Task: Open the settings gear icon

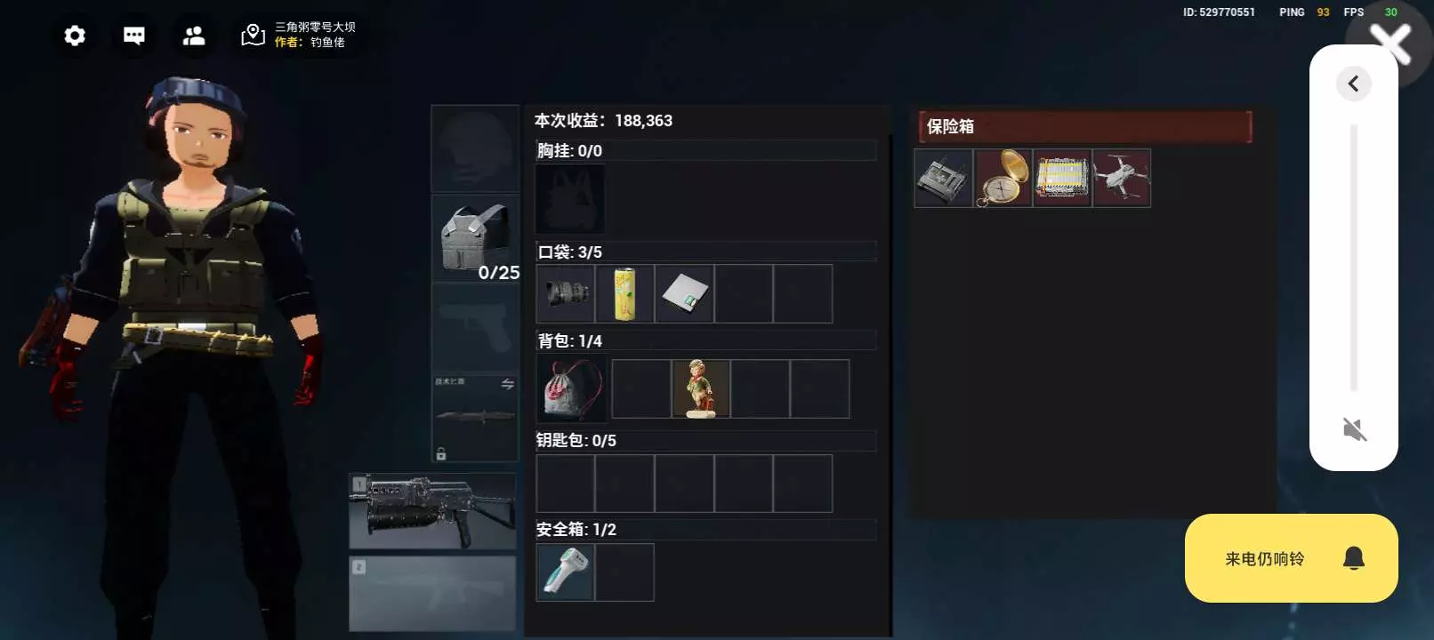Action: point(75,36)
